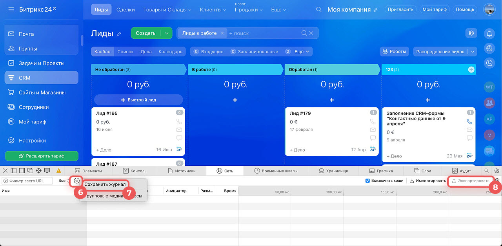Expand the Клиенты menu
The image size is (502, 246).
pyautogui.click(x=213, y=10)
